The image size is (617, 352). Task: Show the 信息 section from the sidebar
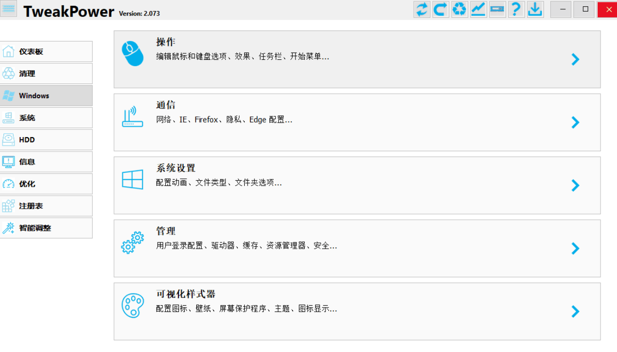coord(46,162)
